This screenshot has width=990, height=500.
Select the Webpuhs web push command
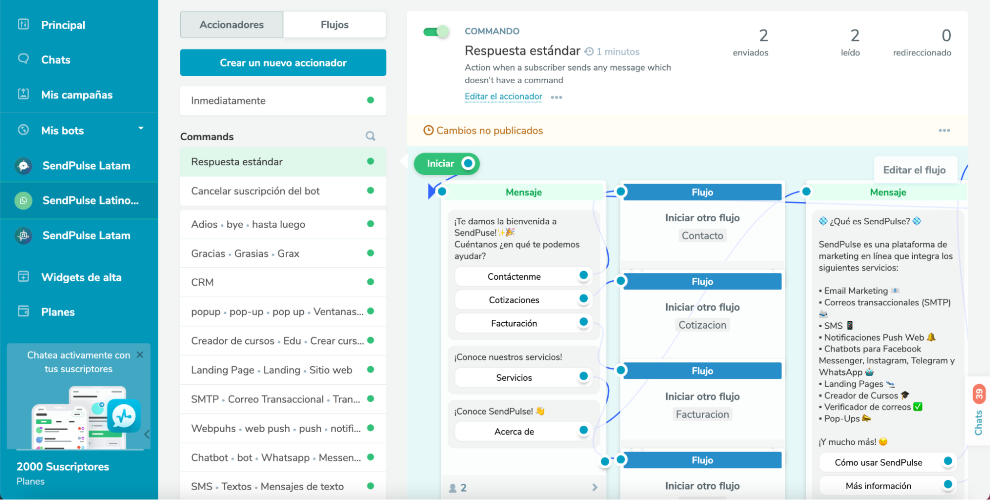click(283, 428)
